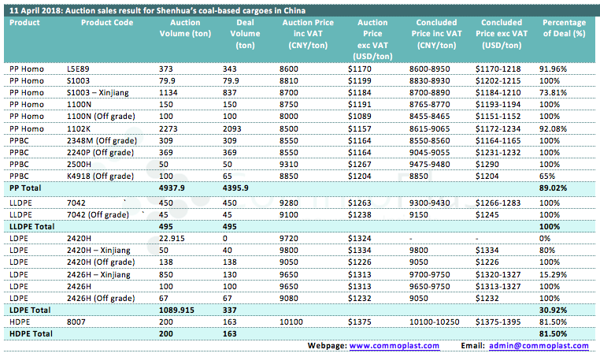Viewport: 600px width, 357px height.
Task: Click the S1003 – Xinjiang product code
Action: pyautogui.click(x=98, y=92)
